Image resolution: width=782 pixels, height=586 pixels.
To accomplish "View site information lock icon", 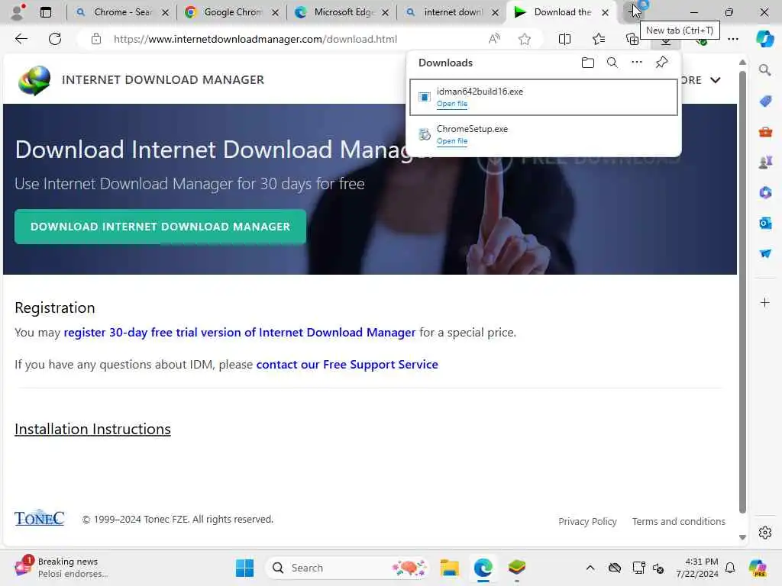I will pos(95,39).
